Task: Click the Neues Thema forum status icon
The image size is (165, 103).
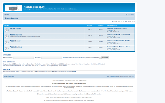Action: click(x=7, y=30)
